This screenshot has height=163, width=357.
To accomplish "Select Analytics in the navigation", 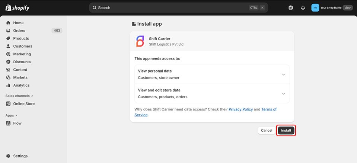I will click(x=21, y=85).
